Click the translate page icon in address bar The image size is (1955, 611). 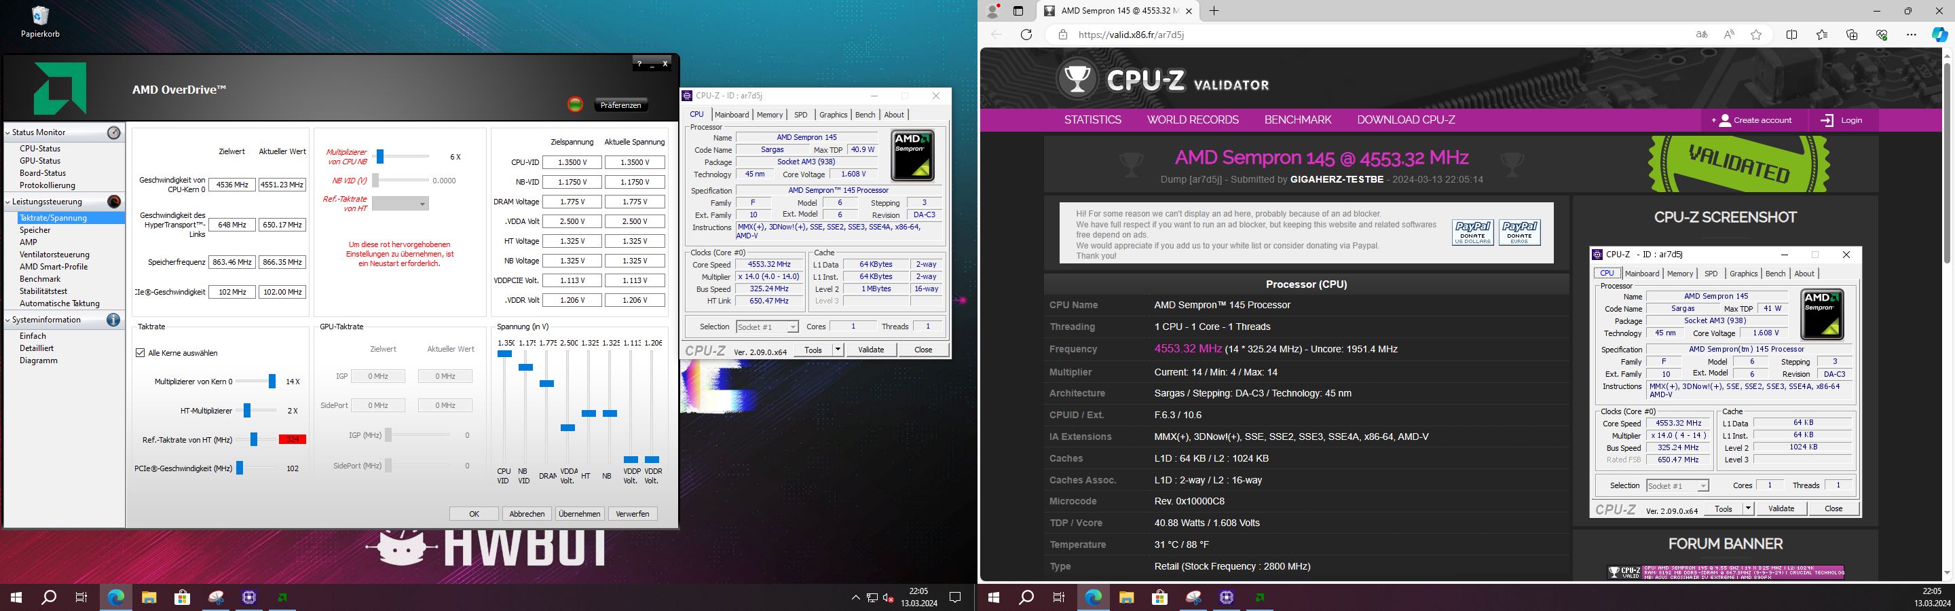point(1702,34)
